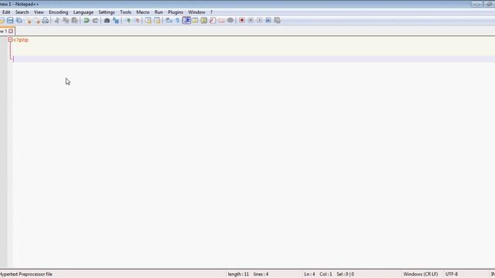This screenshot has height=278, width=495.
Task: Show the Document Map panel icon
Action: [x=204, y=21]
